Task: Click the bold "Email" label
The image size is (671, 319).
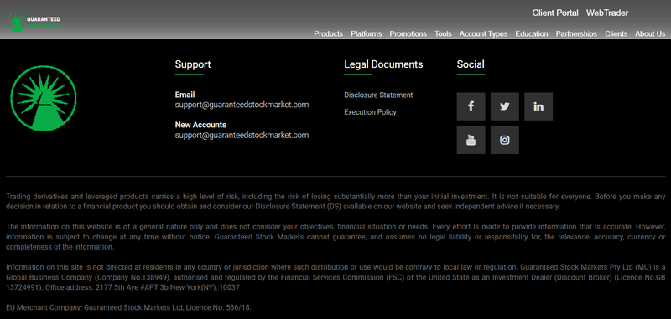Action: (185, 95)
